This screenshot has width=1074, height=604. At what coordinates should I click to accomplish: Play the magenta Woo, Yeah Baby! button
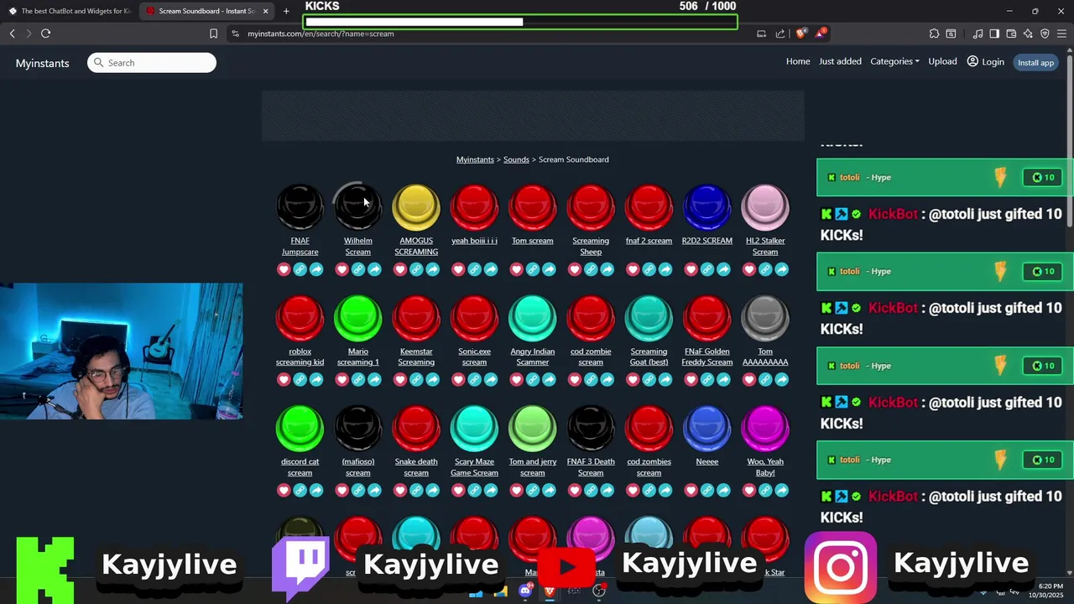click(765, 429)
